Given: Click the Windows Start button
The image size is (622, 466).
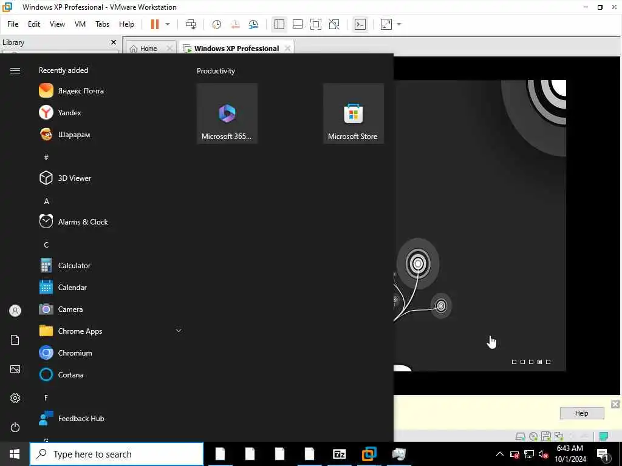Looking at the screenshot, I should coord(15,454).
